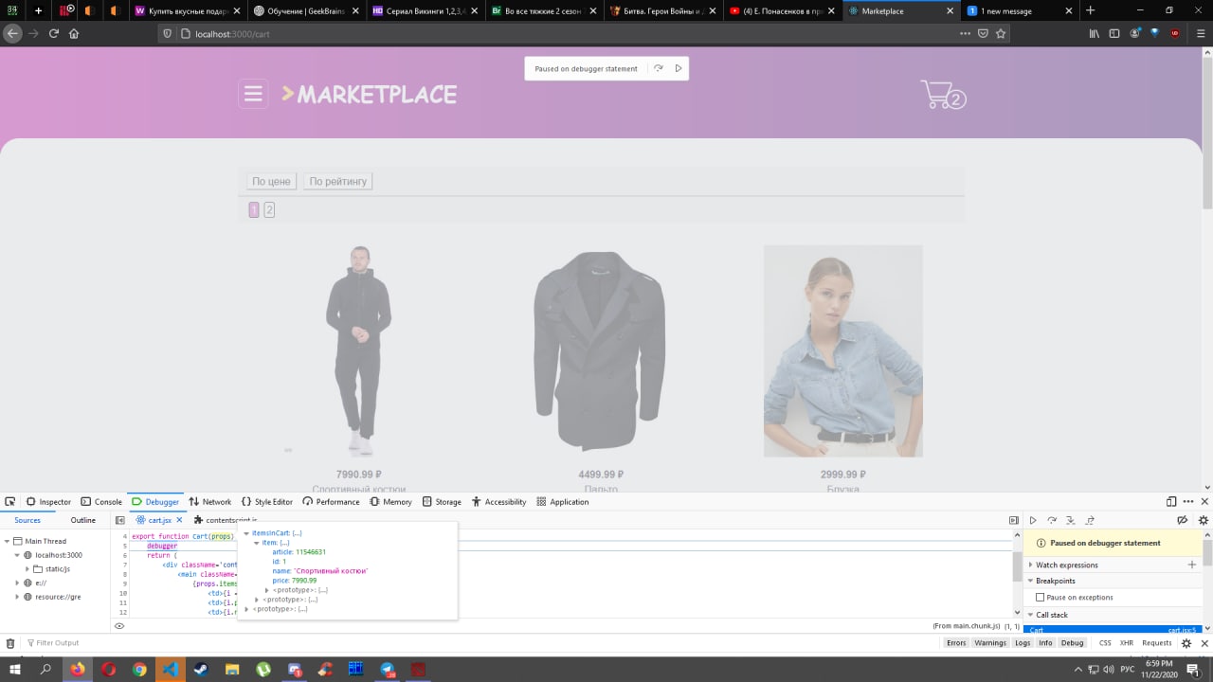Open console settings gear icon

(x=1186, y=643)
